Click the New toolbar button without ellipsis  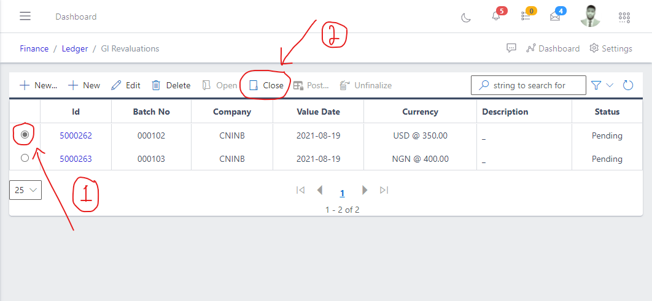(84, 86)
